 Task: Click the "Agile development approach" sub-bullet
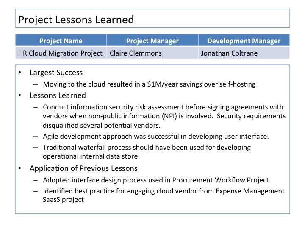coord(157,136)
